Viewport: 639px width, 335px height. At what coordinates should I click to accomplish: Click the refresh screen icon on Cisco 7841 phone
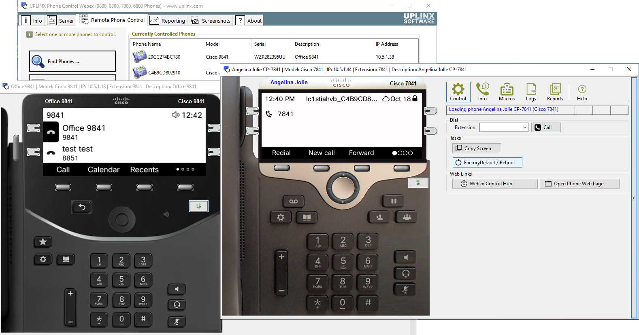point(418,183)
